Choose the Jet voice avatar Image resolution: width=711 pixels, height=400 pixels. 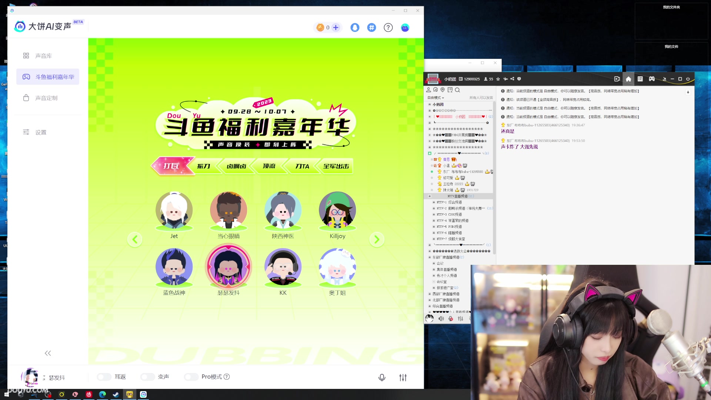[x=174, y=210]
